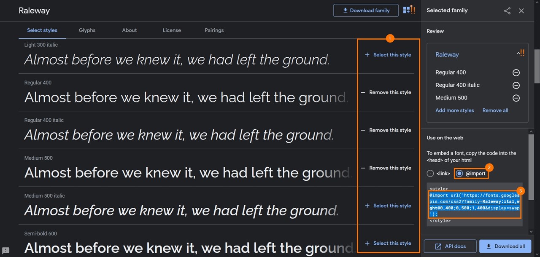Image resolution: width=540 pixels, height=257 pixels.
Task: Collapse the Raleway family section
Action: click(518, 54)
